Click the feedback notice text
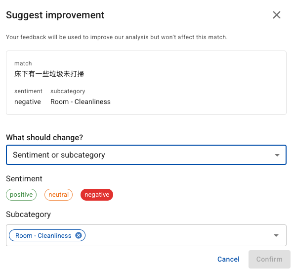This screenshot has height=271, width=293. point(117,37)
